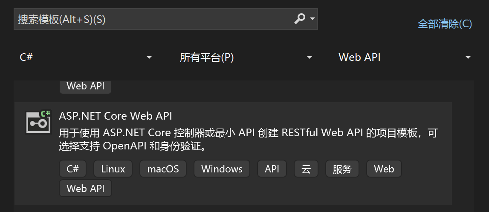Viewport: 489px width, 212px height.
Task: Click the macOS tag
Action: click(x=163, y=169)
